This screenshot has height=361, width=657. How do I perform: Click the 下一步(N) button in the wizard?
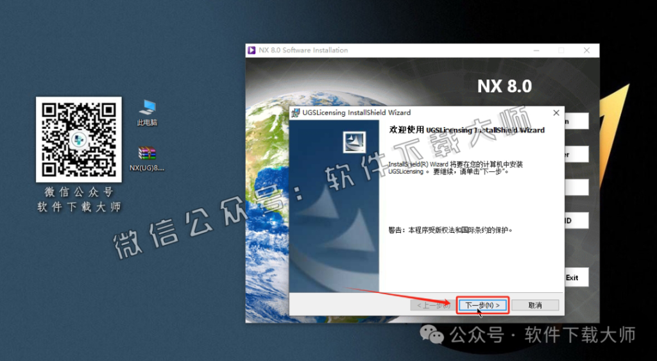[482, 305]
